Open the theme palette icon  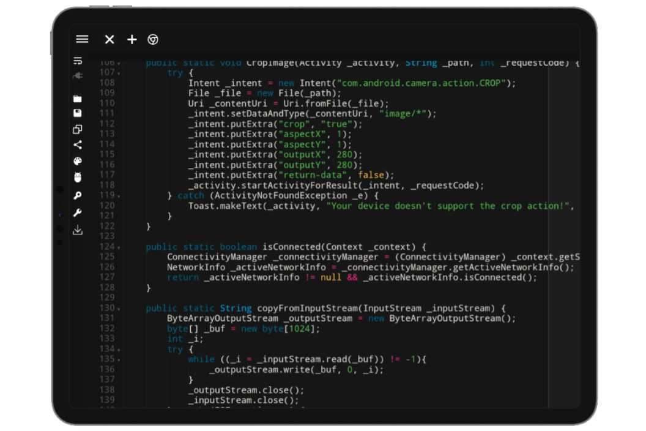[x=78, y=162]
